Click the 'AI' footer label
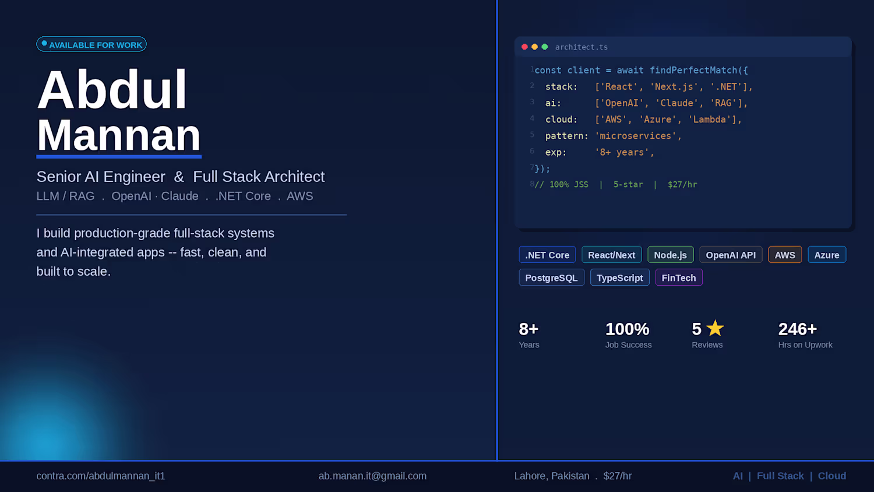The width and height of the screenshot is (874, 492). (x=738, y=476)
